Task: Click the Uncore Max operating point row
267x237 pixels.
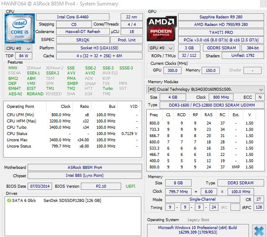Action: 72,140
